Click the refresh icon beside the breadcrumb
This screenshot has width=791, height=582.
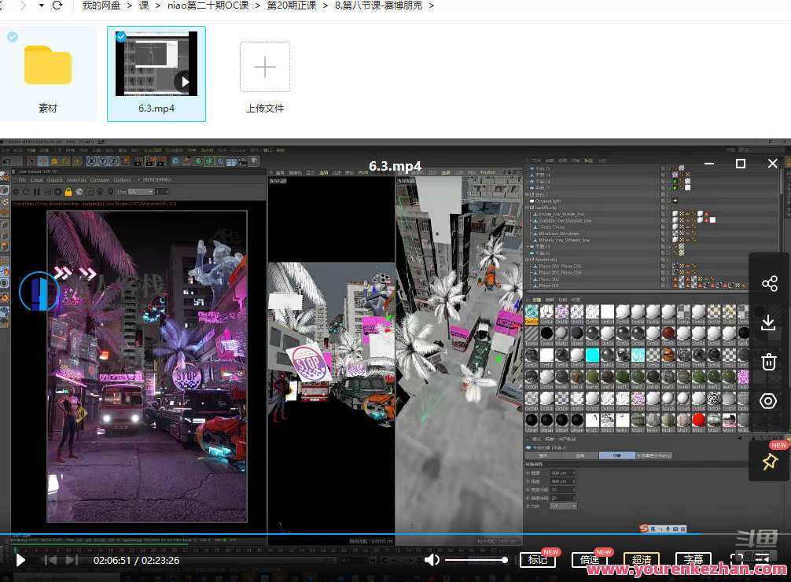(57, 6)
